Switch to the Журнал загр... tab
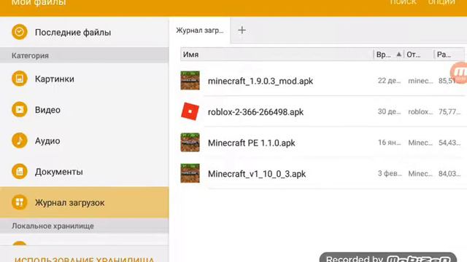Image resolution: width=467 pixels, height=262 pixels. pos(199,31)
